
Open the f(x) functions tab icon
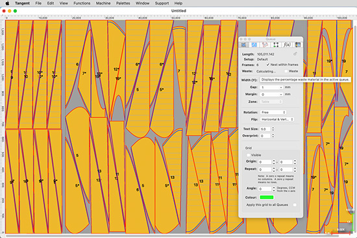(x=287, y=45)
